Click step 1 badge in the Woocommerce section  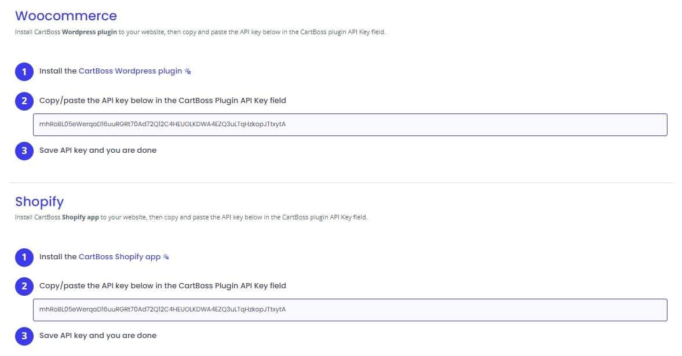(x=24, y=71)
